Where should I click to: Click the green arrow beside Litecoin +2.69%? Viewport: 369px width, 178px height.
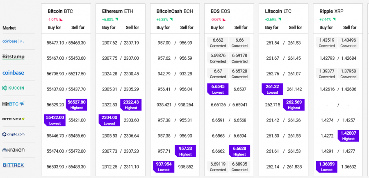[280, 19]
